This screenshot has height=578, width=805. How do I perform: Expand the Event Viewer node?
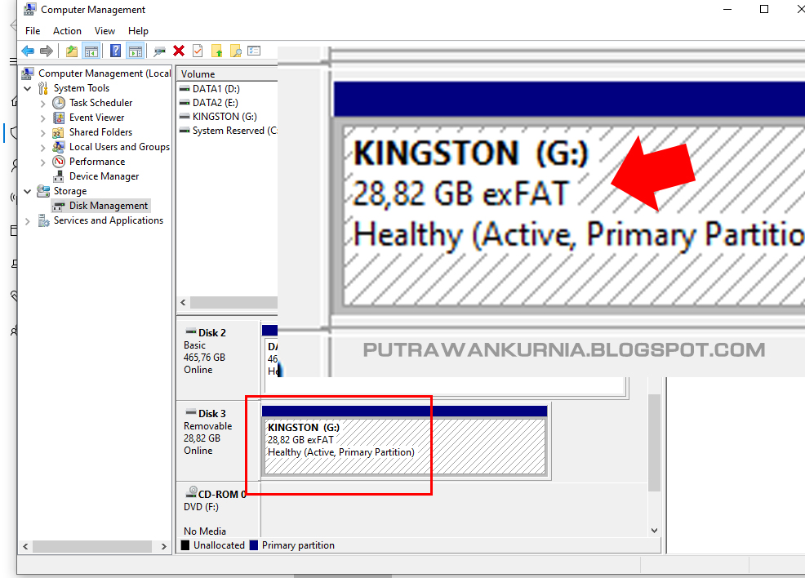click(42, 118)
